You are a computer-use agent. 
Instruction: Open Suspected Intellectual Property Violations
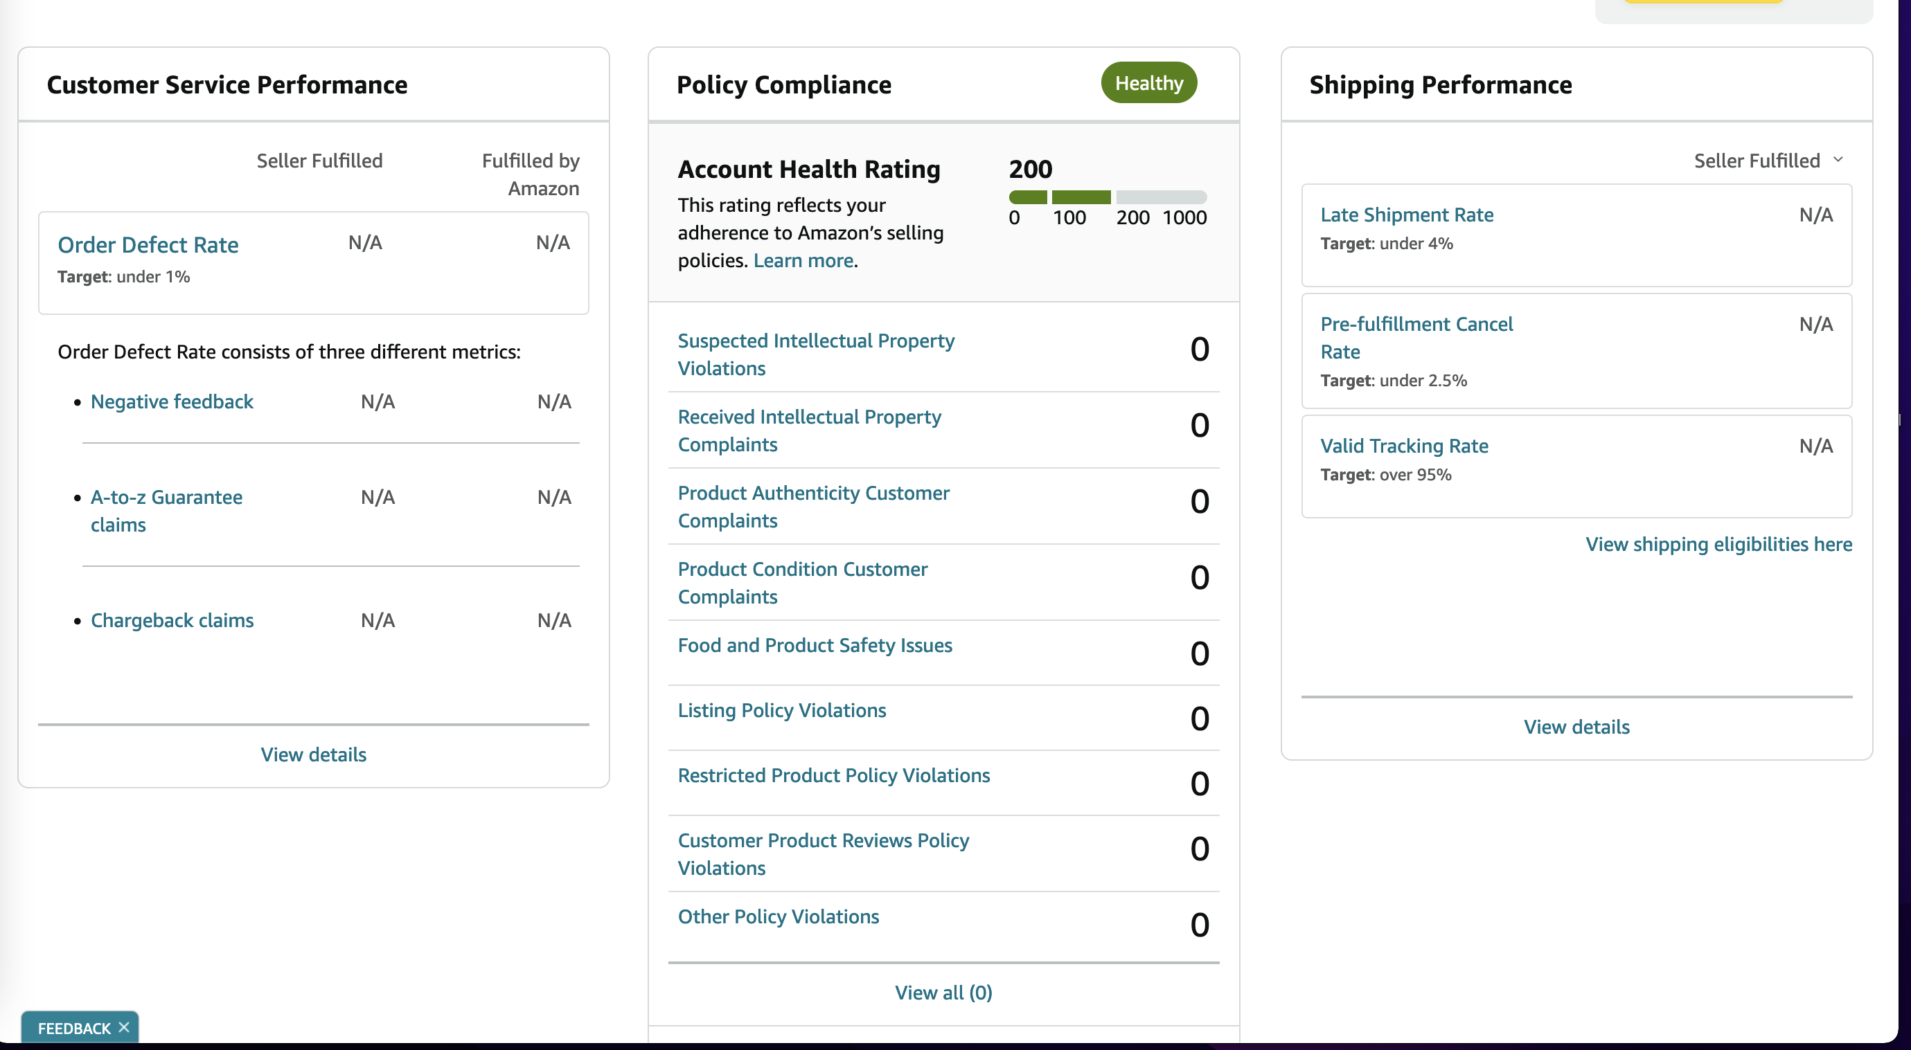(816, 354)
